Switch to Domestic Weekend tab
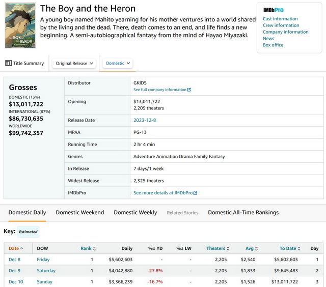Viewport: 326px width, 287px height. click(79, 212)
